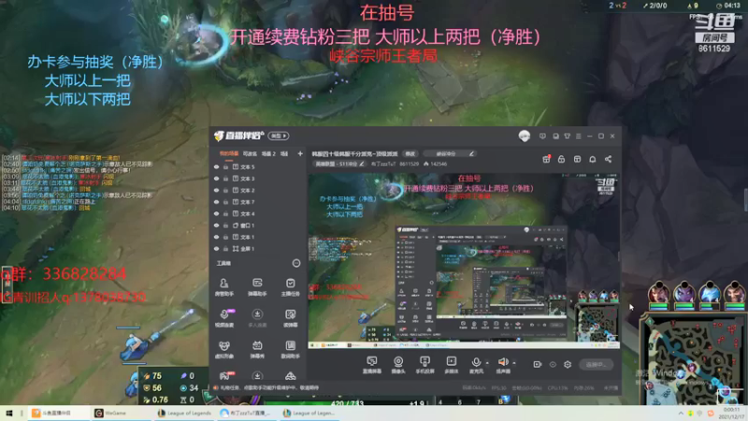Open the 弹幕助手 danmaku assistant tool

tap(257, 287)
